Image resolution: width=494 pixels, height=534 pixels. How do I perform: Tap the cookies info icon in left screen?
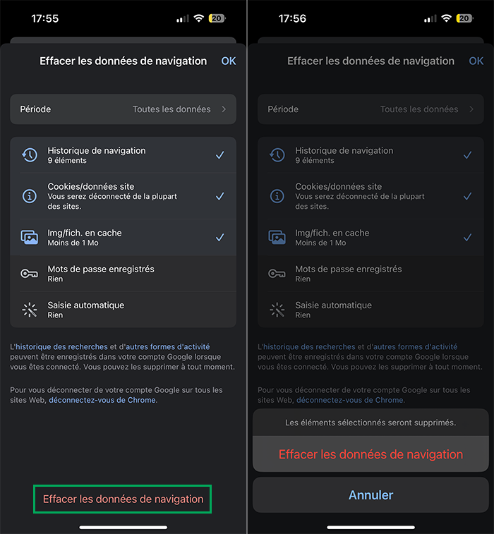[30, 196]
